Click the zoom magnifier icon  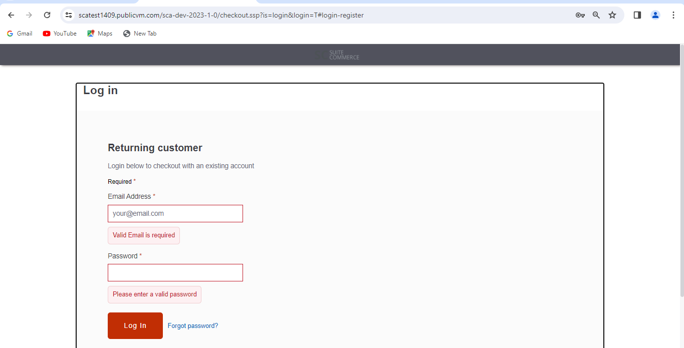[x=596, y=15]
